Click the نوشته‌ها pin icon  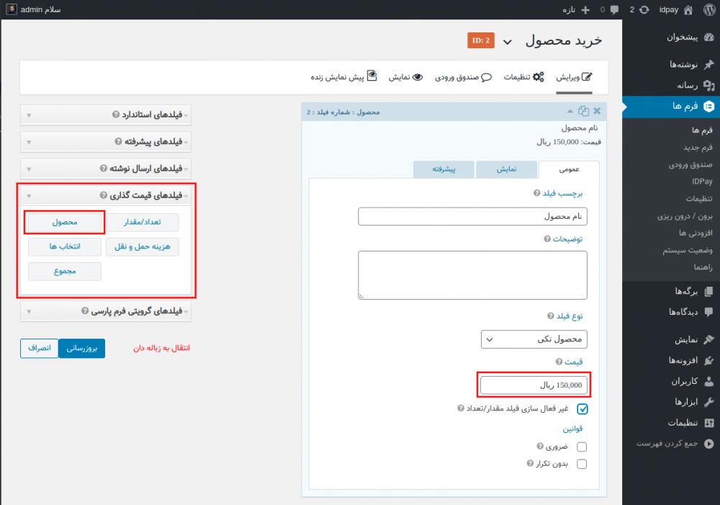pos(709,64)
